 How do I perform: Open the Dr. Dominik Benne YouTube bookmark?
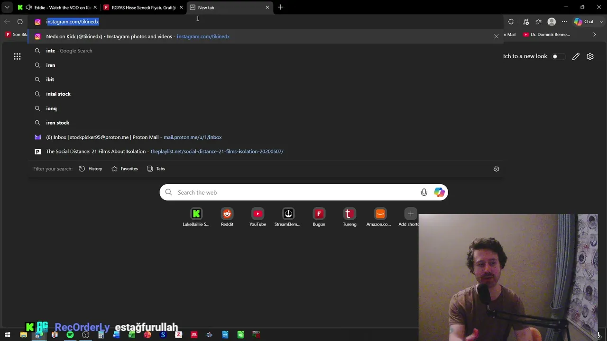(547, 35)
